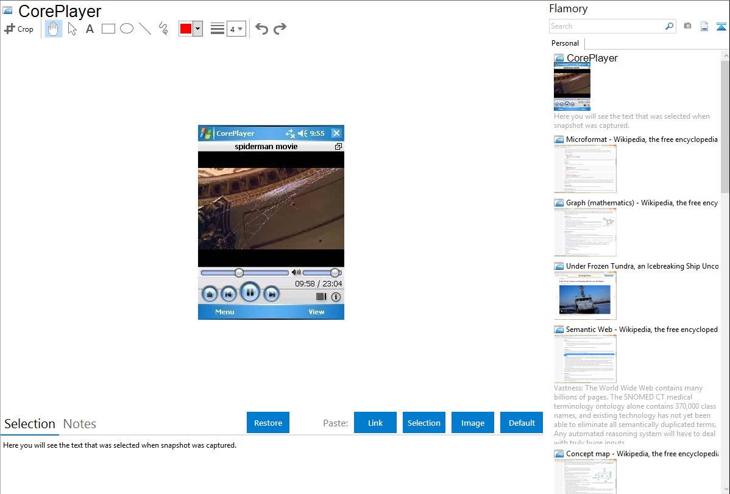Click the page document icon in Flamory
The width and height of the screenshot is (730, 494).
coord(704,26)
